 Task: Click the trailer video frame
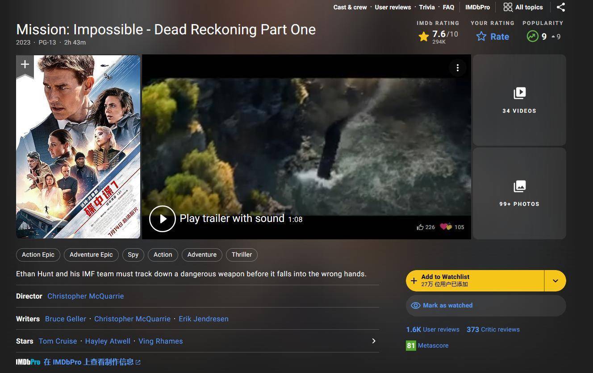[306, 147]
